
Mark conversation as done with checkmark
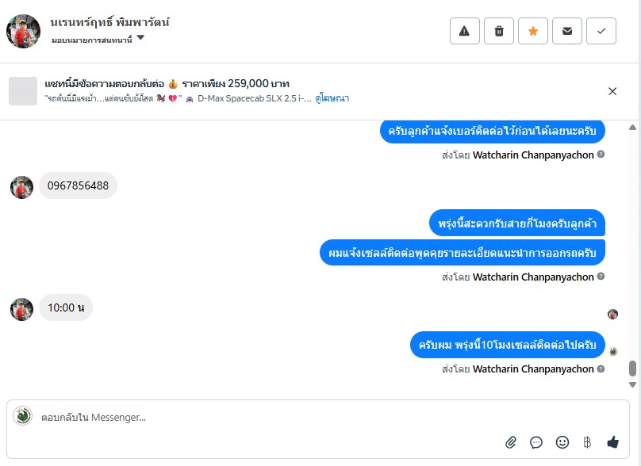[x=601, y=31]
